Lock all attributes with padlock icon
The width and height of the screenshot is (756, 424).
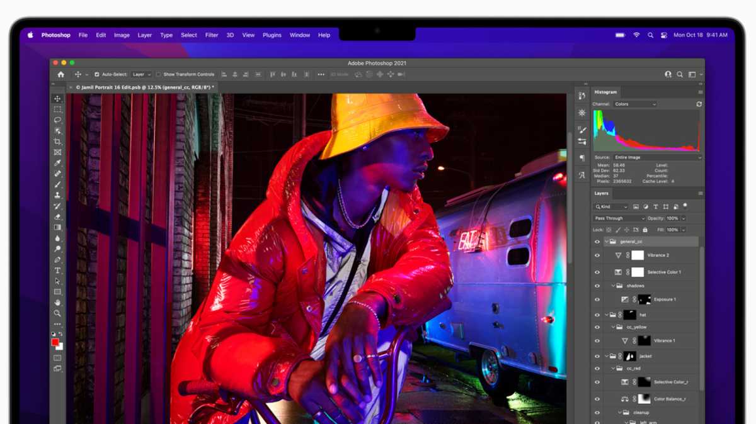tap(646, 230)
